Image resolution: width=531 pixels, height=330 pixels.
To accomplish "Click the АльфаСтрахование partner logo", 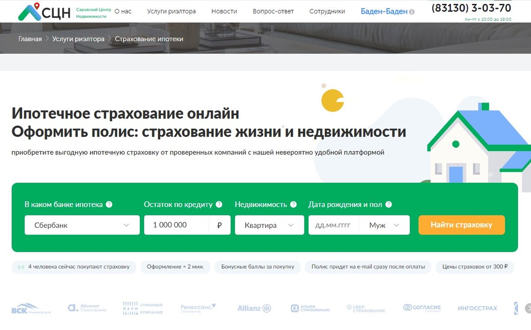I will [311, 308].
